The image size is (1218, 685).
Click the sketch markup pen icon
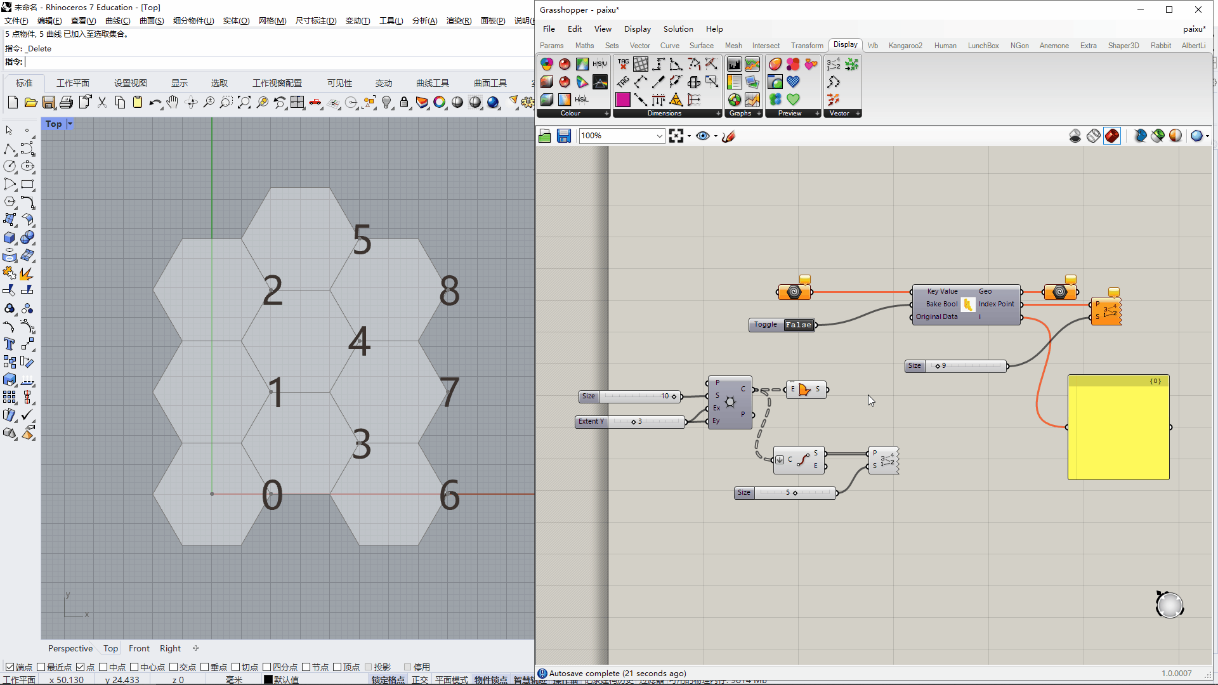coord(729,136)
